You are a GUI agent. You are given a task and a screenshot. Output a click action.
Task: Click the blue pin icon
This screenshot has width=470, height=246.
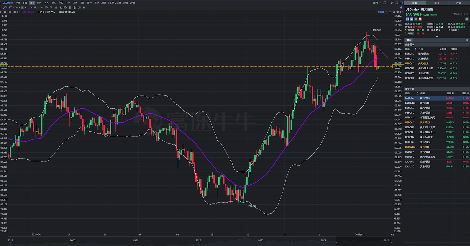[x=401, y=8]
